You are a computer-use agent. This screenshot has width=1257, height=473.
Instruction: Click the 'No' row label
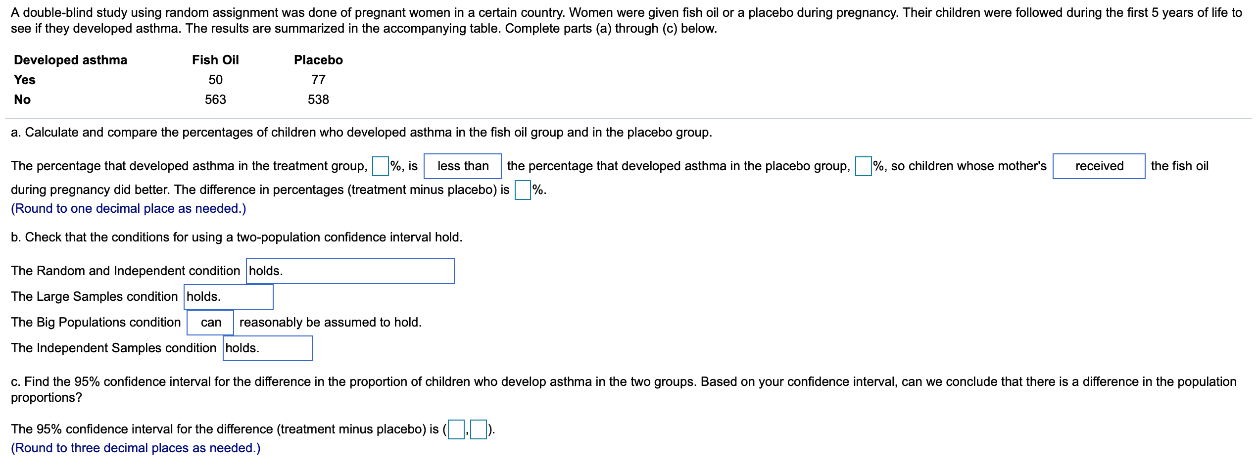22,99
